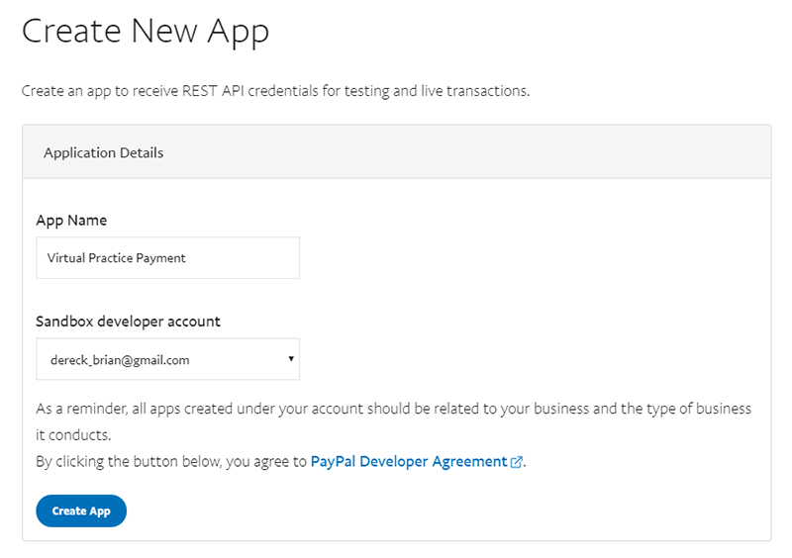
Task: Click on the Virtual Practice Payment text
Action: point(116,258)
